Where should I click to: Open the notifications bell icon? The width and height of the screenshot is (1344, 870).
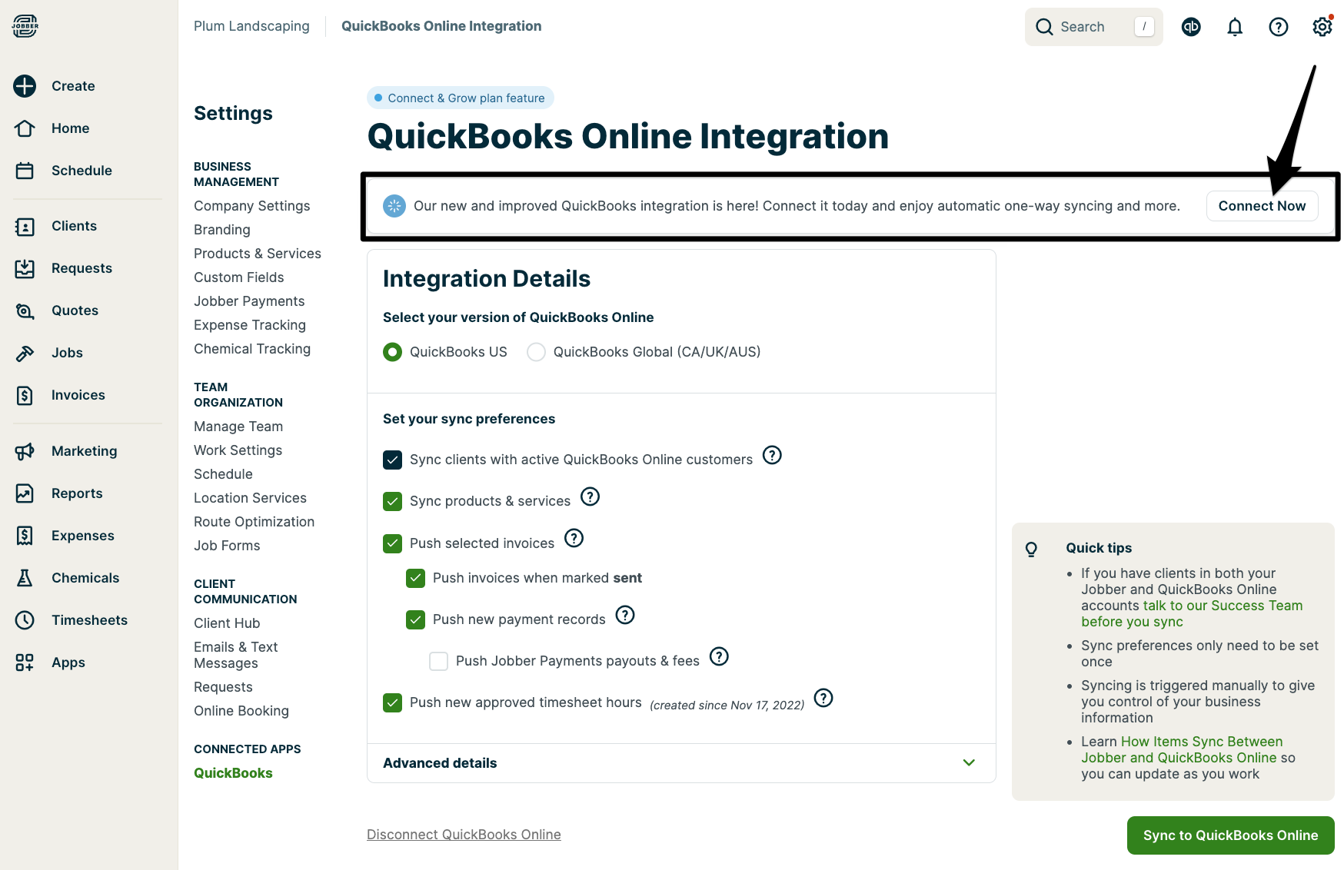[x=1234, y=28]
